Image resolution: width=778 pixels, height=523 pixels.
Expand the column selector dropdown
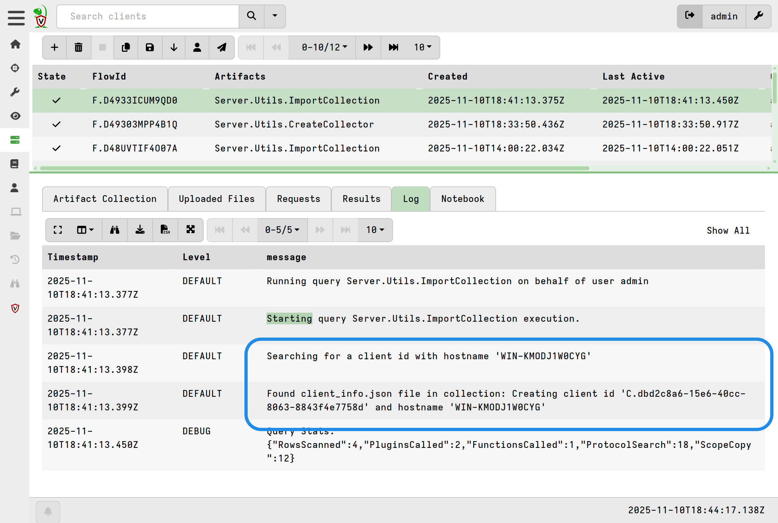[85, 230]
